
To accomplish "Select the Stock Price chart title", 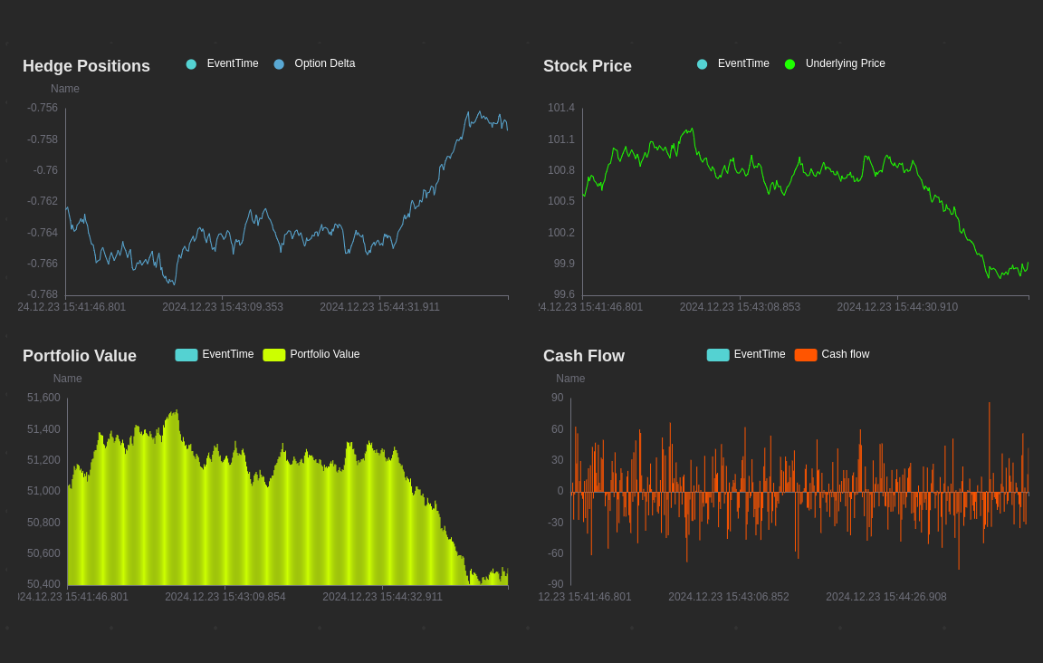I will 588,66.
